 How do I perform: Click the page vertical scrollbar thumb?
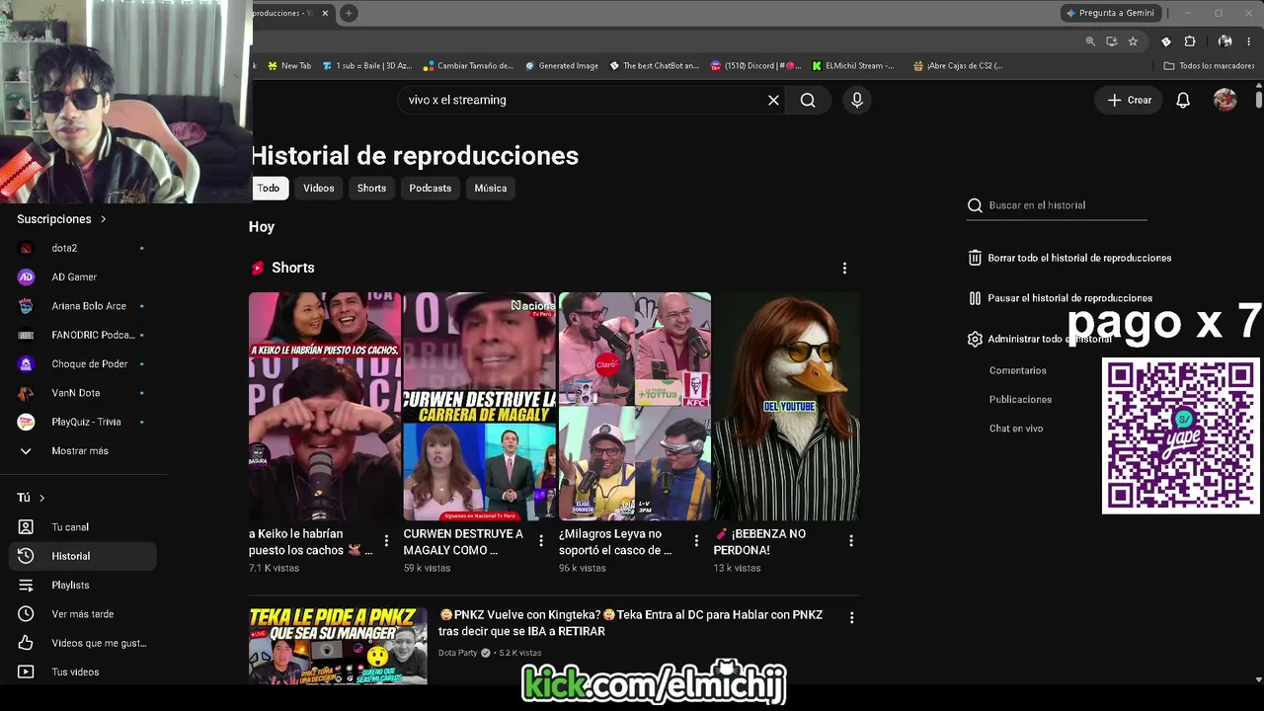click(1259, 99)
